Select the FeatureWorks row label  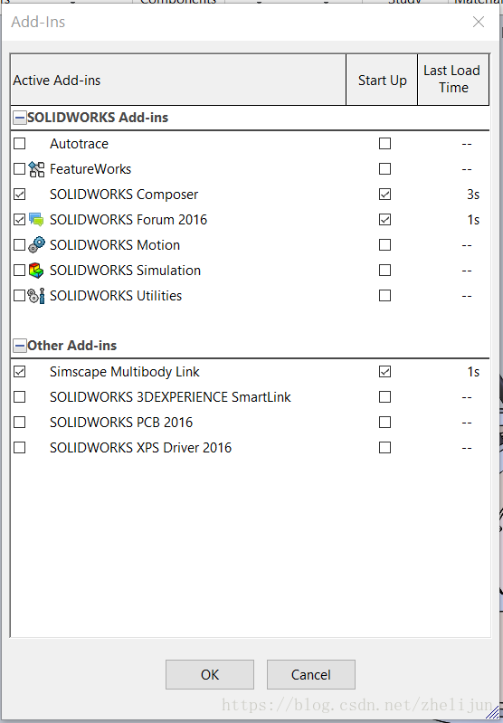tap(90, 169)
